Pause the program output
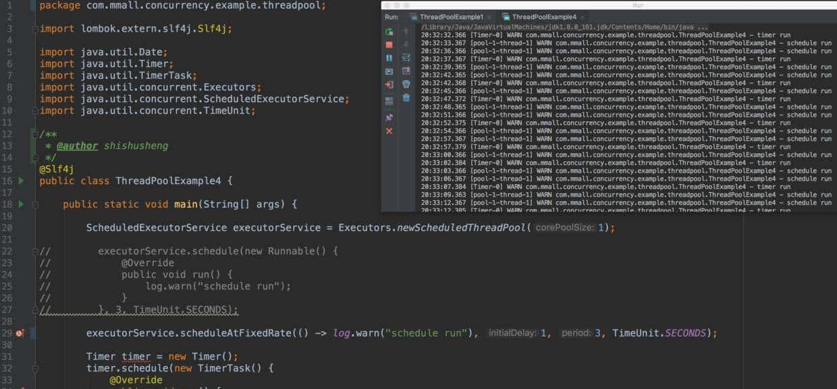Viewport: 837px width, 389px height. (389, 58)
